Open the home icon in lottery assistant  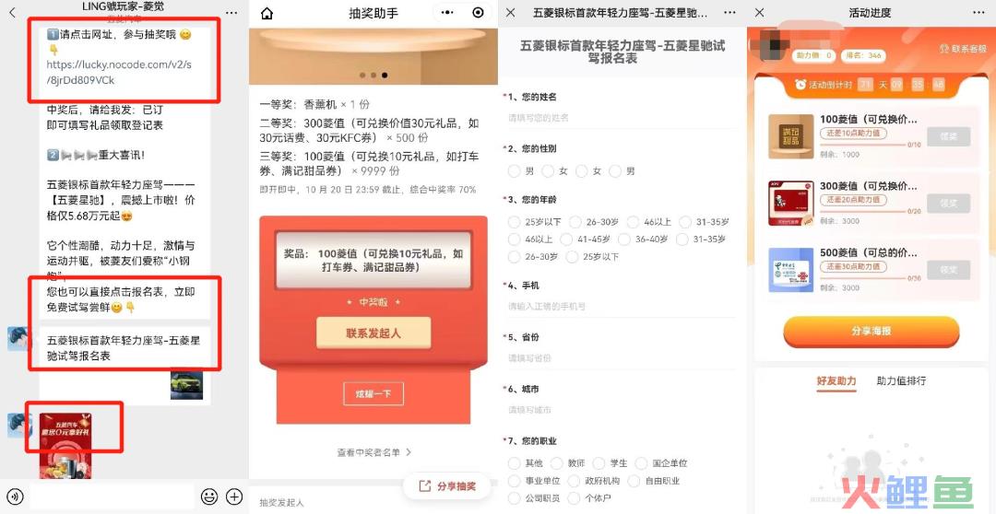coord(267,13)
